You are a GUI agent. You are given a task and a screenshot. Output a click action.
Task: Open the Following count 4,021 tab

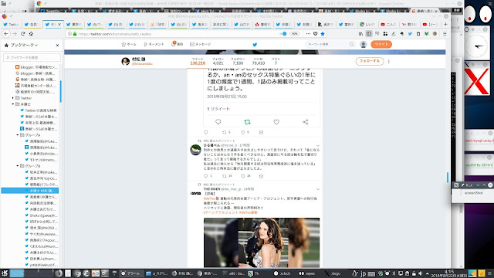218,61
